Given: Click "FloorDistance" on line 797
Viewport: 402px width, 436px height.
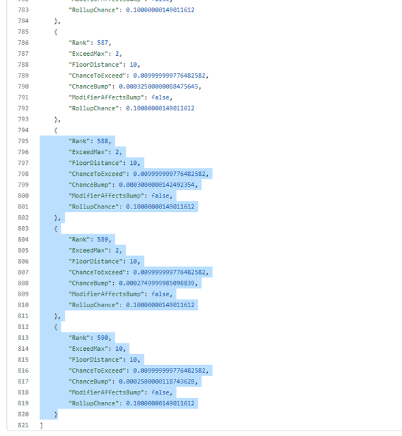Looking at the screenshot, I should [95, 163].
